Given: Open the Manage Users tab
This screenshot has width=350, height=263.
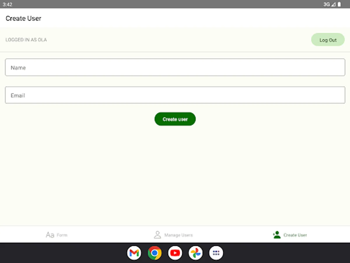Looking at the screenshot, I should tap(173, 235).
